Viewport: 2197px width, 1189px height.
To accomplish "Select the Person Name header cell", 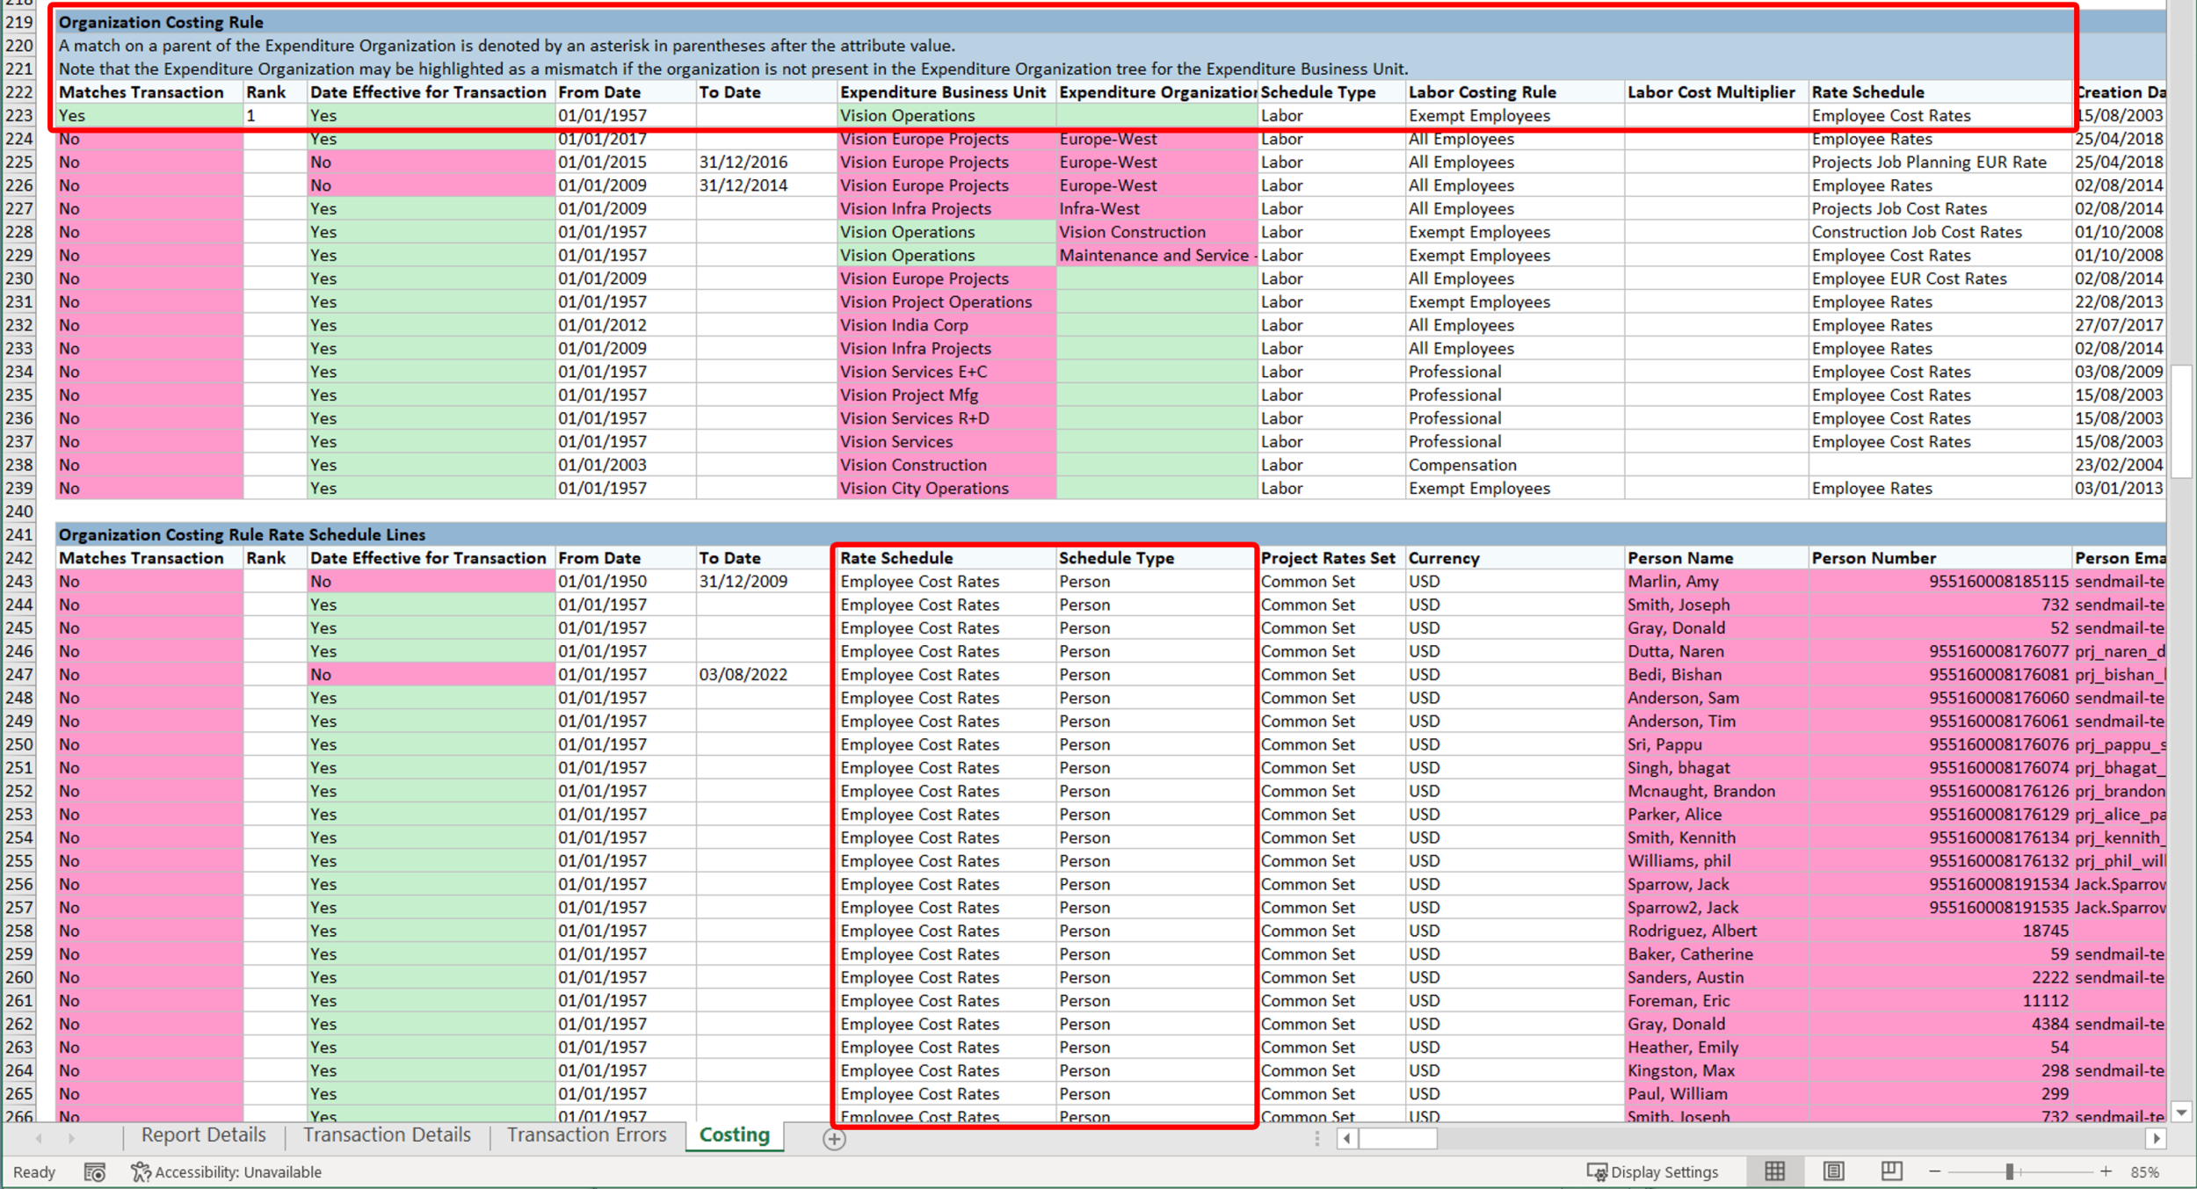I will pyautogui.click(x=1715, y=558).
